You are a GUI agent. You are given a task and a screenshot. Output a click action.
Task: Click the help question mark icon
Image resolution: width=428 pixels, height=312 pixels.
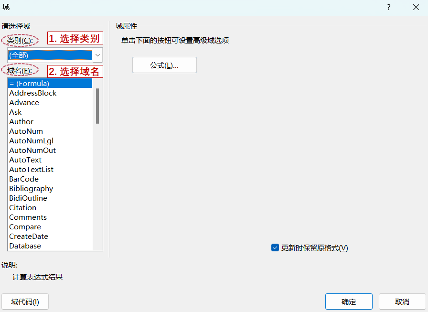click(x=389, y=7)
